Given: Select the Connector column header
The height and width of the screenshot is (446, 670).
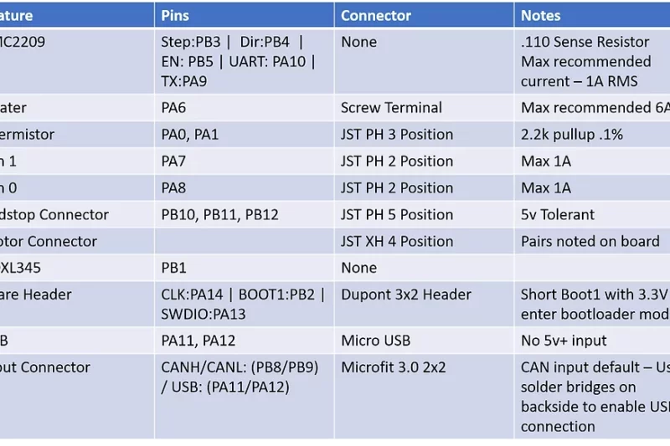Looking at the screenshot, I should [x=376, y=15].
